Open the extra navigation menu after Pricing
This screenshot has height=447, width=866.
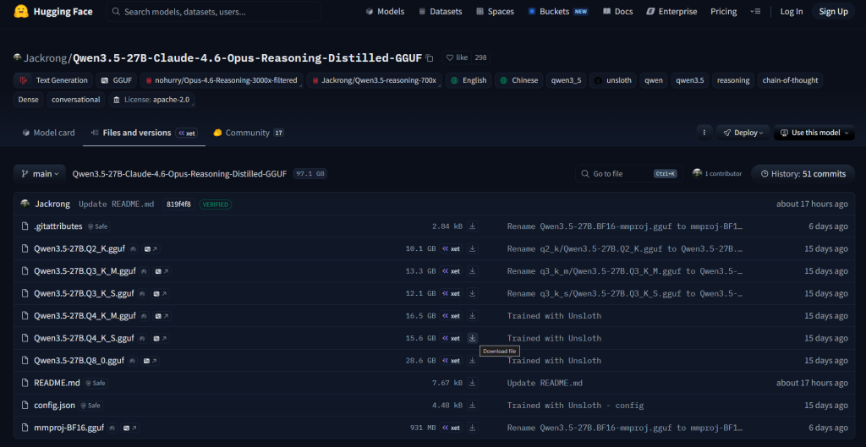(756, 12)
